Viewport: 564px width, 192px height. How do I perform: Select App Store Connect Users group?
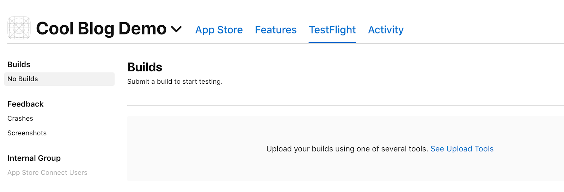click(x=48, y=173)
